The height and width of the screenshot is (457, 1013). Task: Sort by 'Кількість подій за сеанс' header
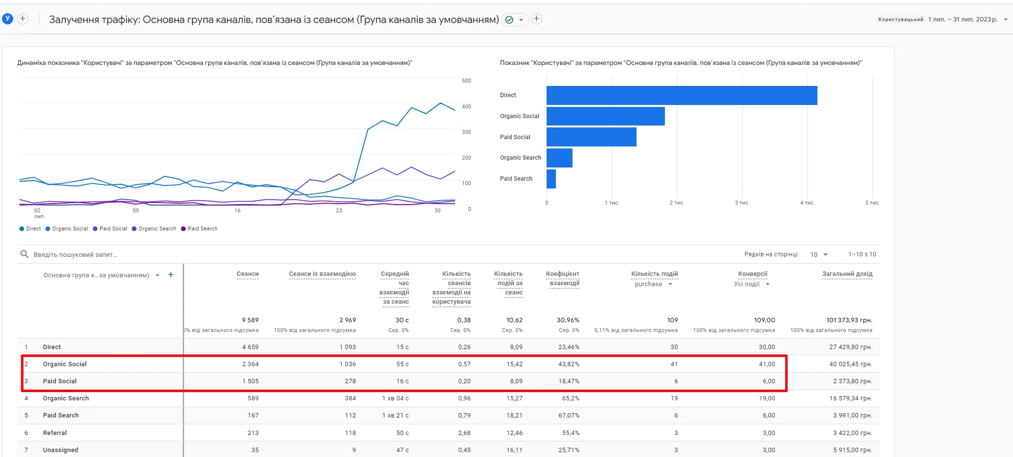(508, 283)
